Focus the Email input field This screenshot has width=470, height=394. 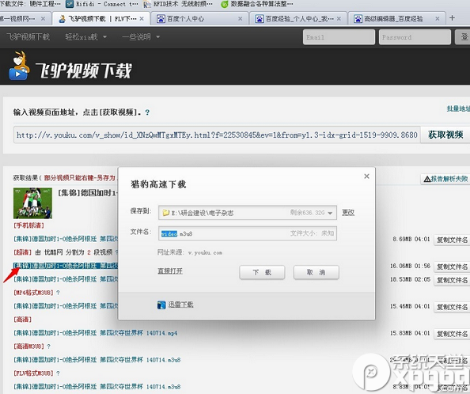[x=339, y=37]
